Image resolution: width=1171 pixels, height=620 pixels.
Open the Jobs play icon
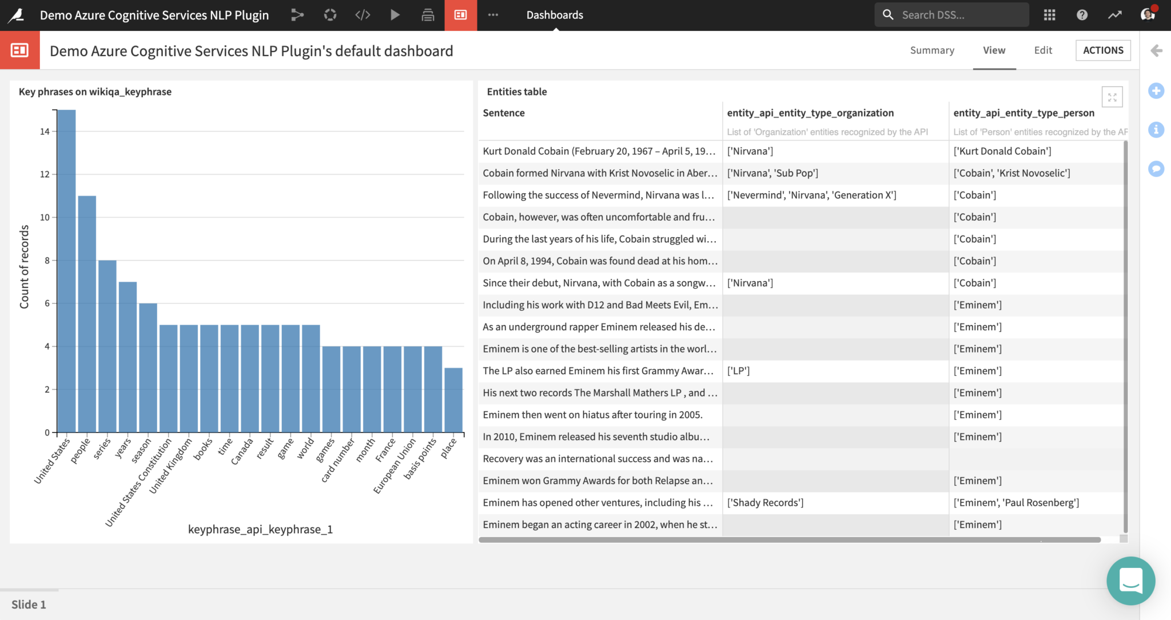coord(395,15)
